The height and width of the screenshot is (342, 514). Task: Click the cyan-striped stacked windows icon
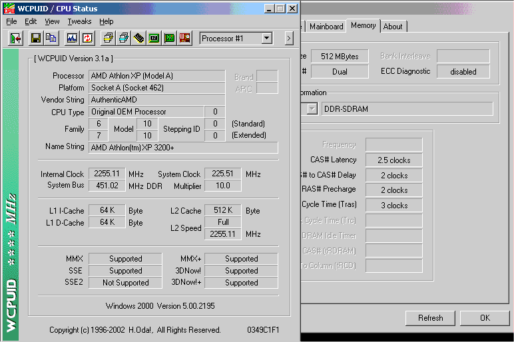124,39
